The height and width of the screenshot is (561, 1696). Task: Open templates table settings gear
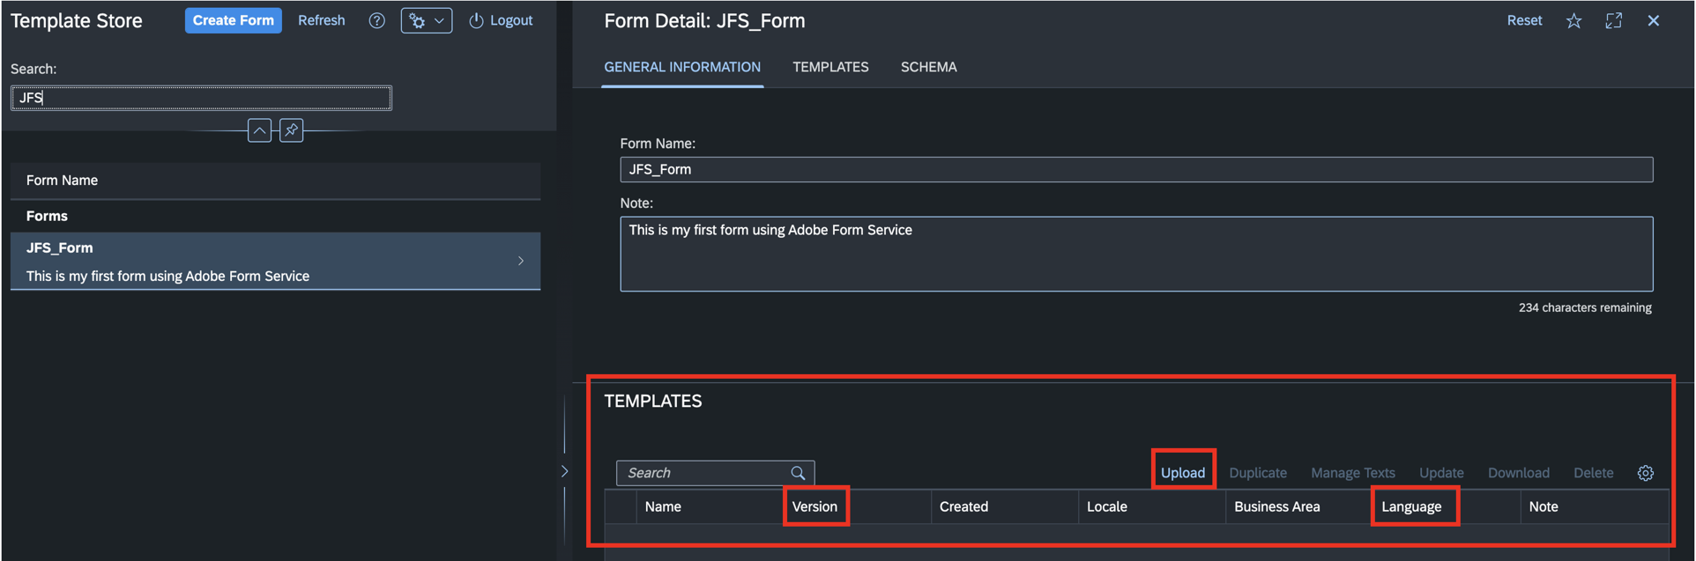tap(1645, 473)
